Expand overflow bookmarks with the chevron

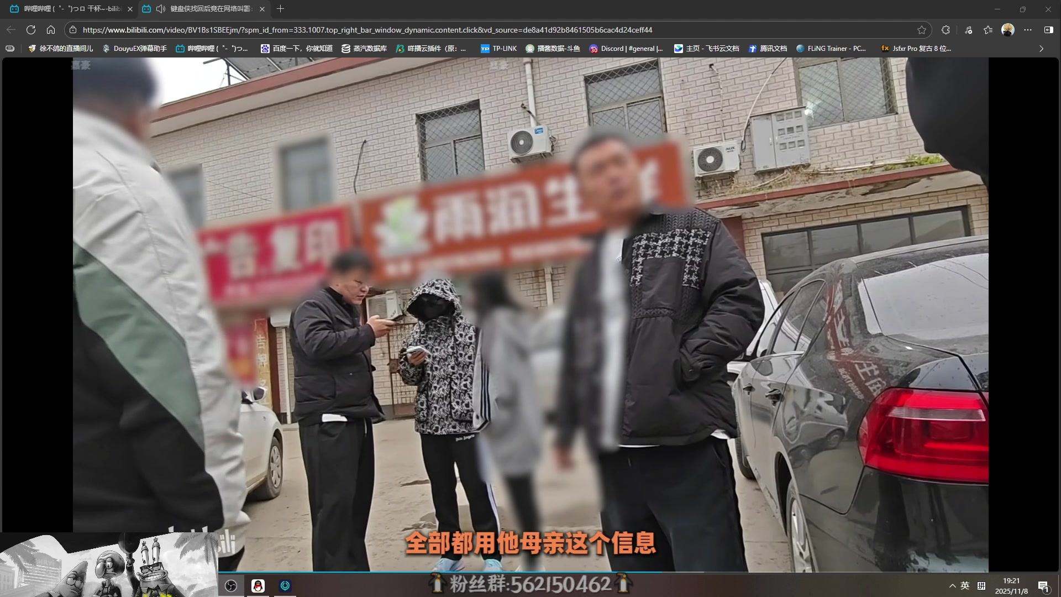point(1041,49)
